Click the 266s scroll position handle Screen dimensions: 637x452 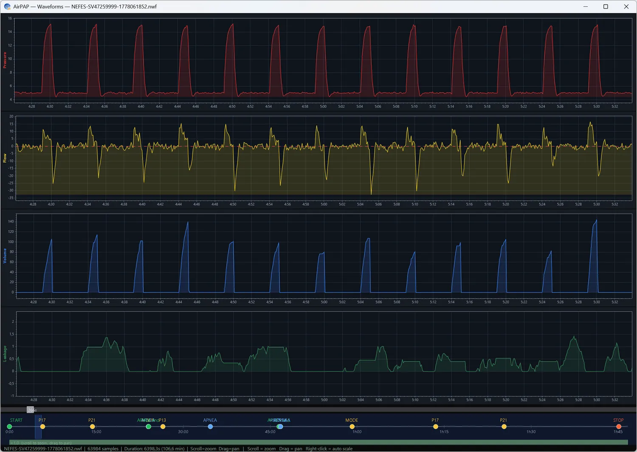click(31, 410)
